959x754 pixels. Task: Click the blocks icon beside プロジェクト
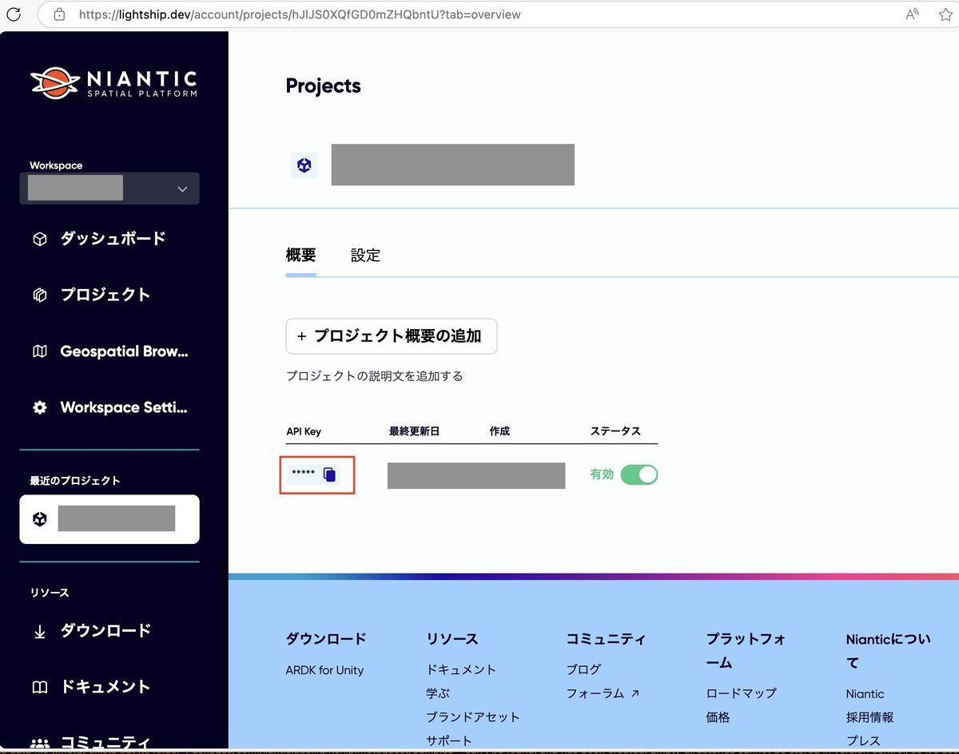39,295
